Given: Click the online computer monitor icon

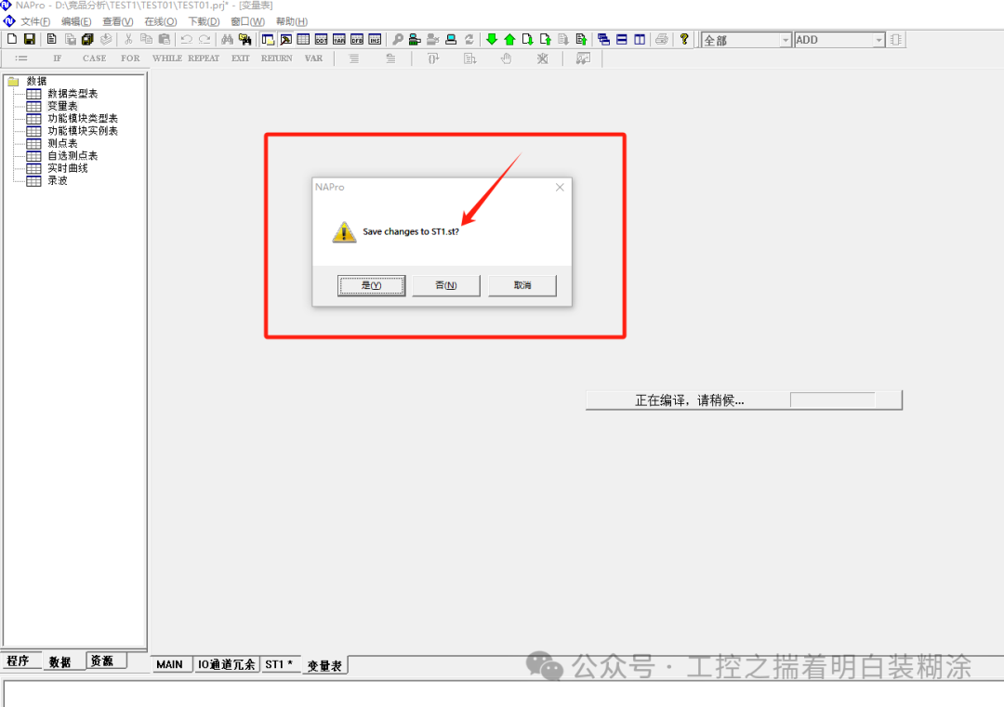Looking at the screenshot, I should click(x=451, y=40).
